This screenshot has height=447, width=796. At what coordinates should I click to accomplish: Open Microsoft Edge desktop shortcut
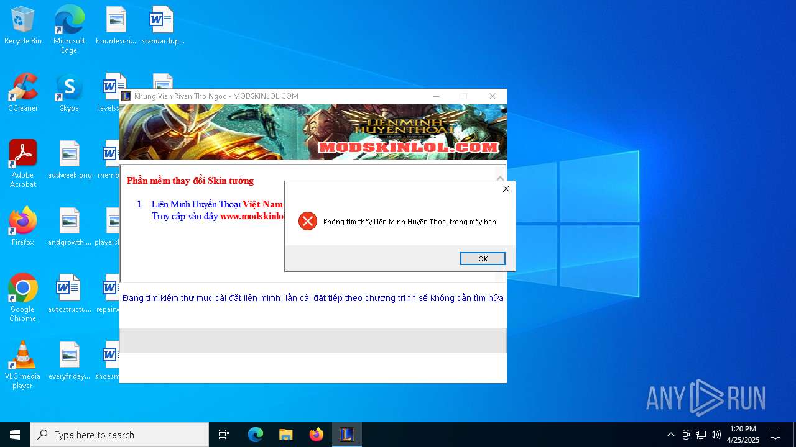pyautogui.click(x=69, y=30)
